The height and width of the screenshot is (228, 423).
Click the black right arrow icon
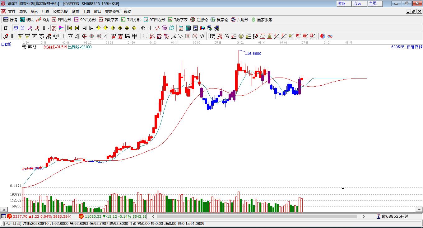point(91,28)
